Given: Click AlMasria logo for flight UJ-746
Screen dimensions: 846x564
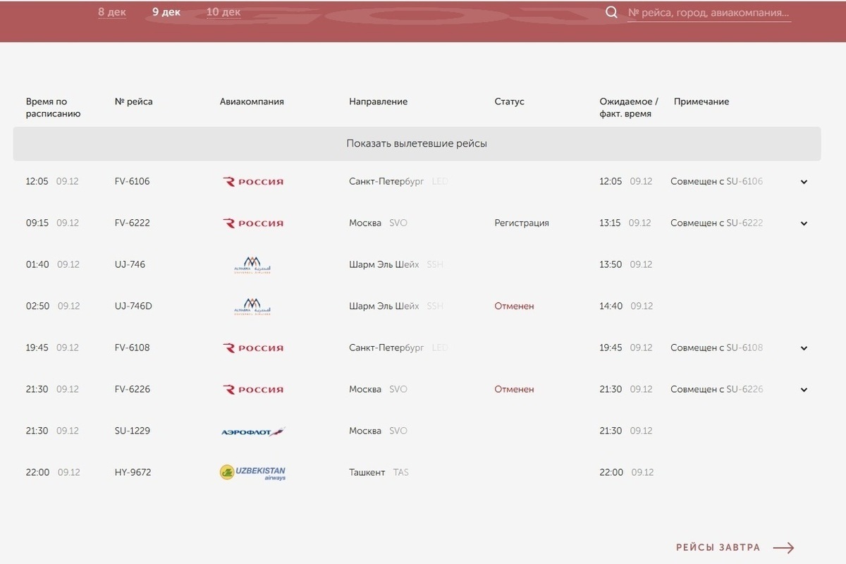Looking at the screenshot, I should (252, 265).
